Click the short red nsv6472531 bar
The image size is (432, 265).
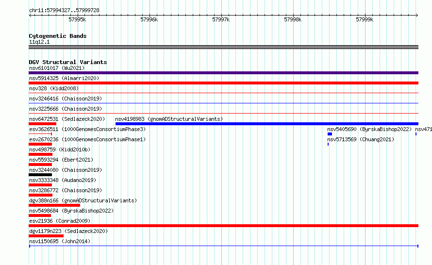point(42,124)
